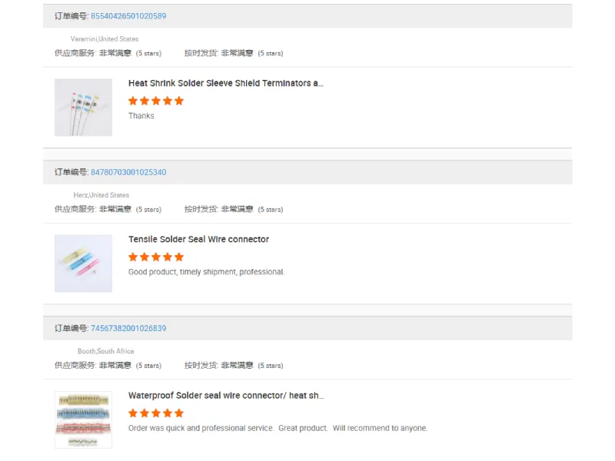The image size is (615, 461).
Task: Click the fifth star on Waterproof Solder rating
Action: tap(179, 413)
